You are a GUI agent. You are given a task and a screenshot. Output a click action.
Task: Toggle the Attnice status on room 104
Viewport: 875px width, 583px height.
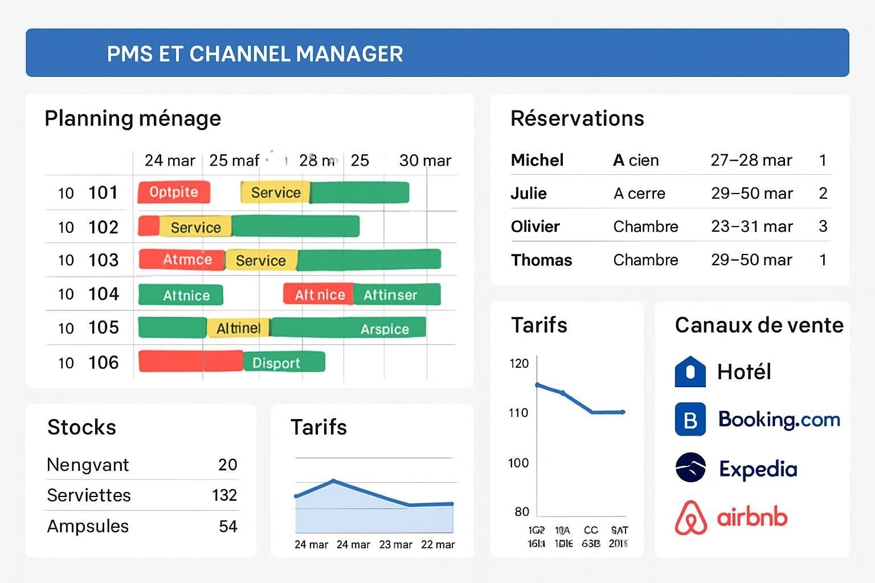point(181,294)
